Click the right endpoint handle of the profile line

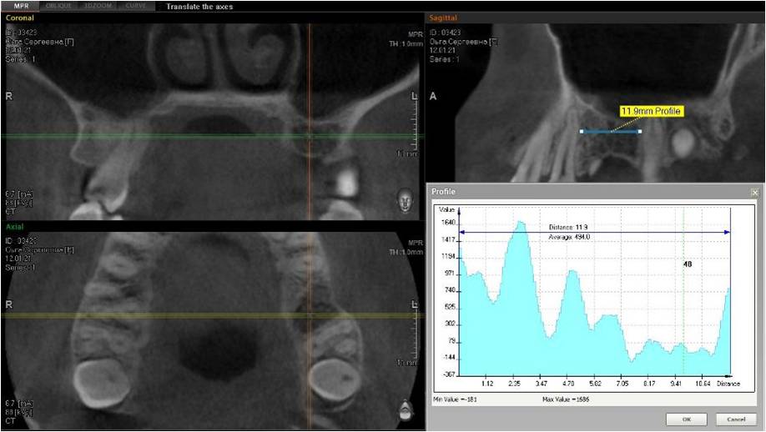coord(640,131)
